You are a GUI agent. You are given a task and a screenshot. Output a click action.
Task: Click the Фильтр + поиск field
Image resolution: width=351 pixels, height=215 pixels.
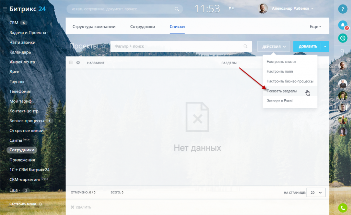point(181,46)
